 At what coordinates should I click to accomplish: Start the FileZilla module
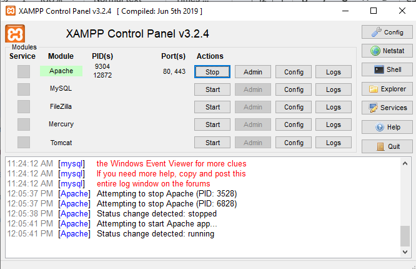click(x=212, y=107)
